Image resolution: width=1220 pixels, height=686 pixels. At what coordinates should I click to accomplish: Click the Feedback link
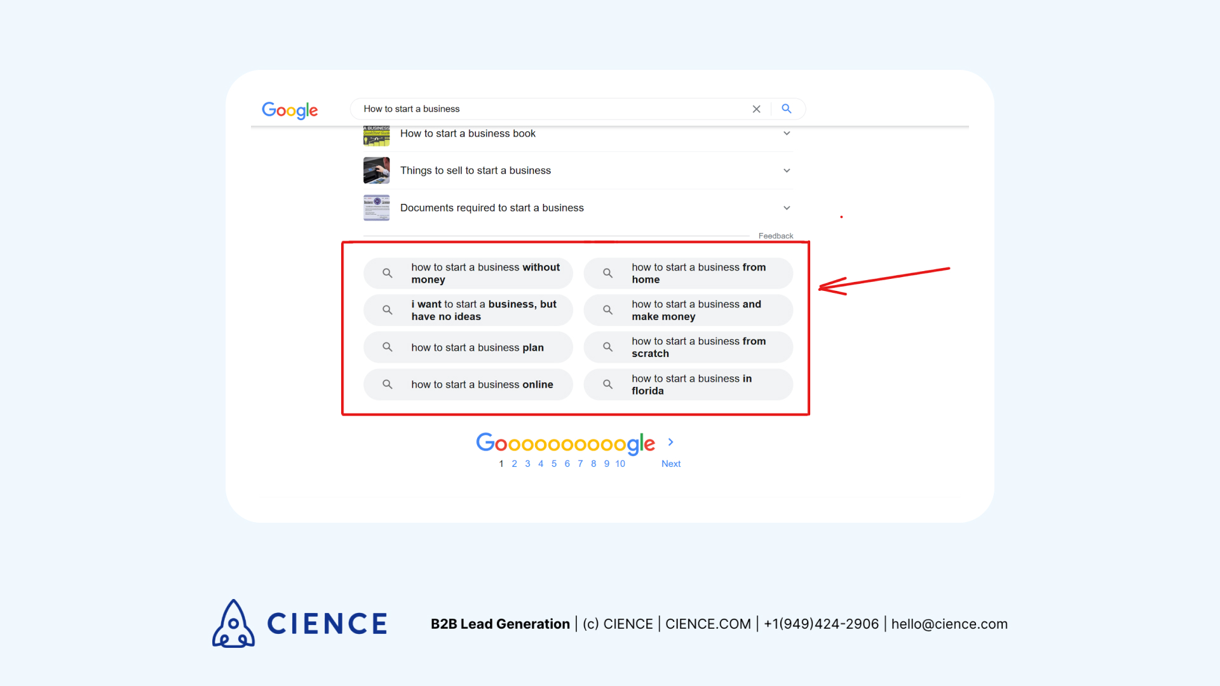click(775, 236)
